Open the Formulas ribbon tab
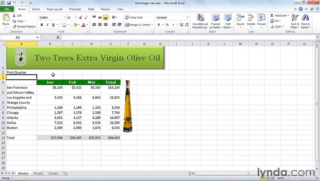The height and width of the screenshot is (181, 320). [75, 9]
